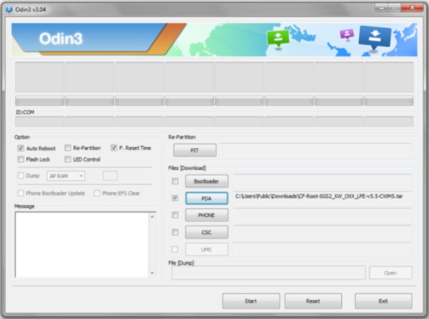This screenshot has height=319, width=429.
Task: Check the box beside the Bootloader button
Action: pyautogui.click(x=175, y=181)
